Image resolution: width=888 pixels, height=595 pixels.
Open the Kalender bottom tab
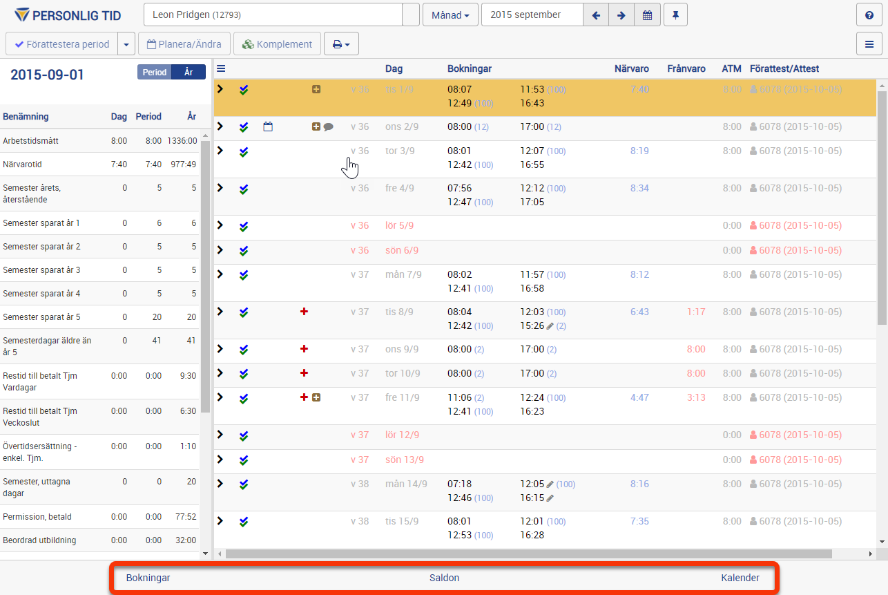[x=740, y=578]
